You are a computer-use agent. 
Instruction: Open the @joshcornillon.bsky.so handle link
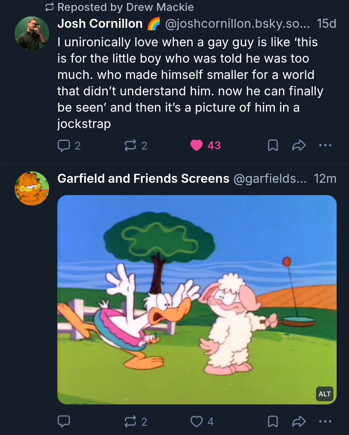click(x=237, y=24)
